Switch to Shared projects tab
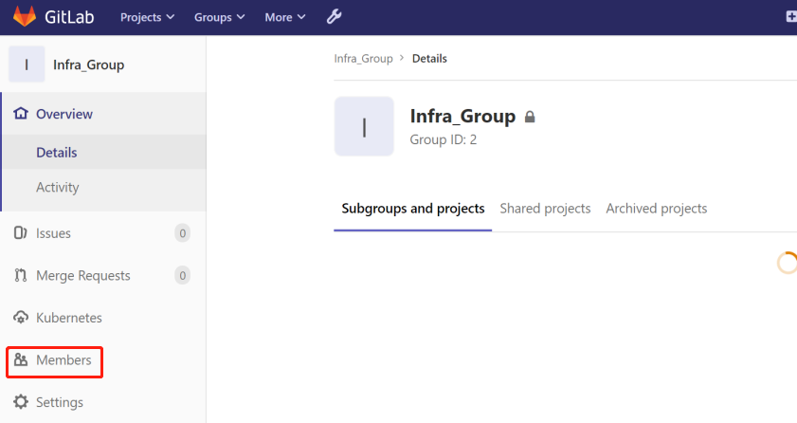 pos(545,209)
